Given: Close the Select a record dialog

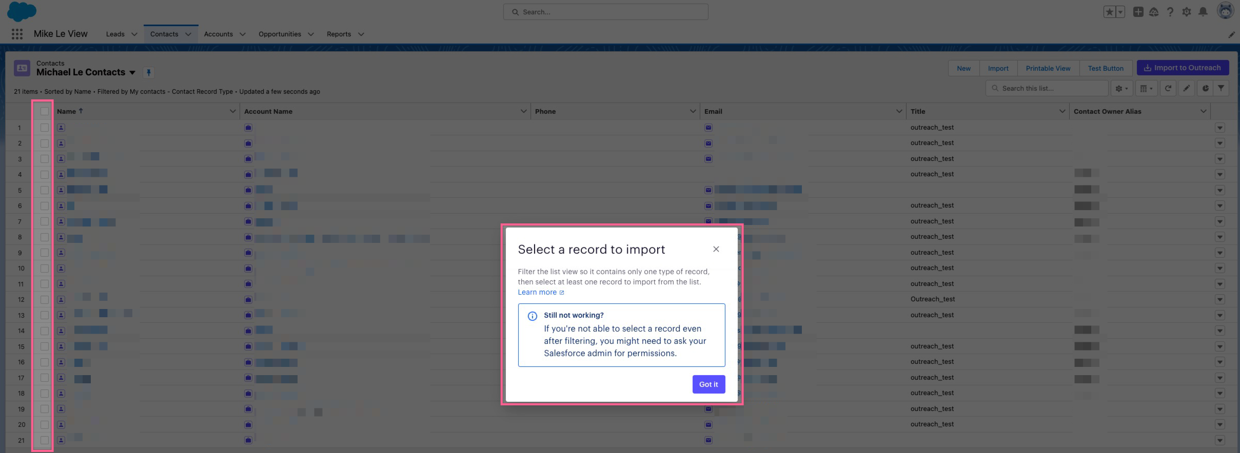Looking at the screenshot, I should tap(716, 249).
